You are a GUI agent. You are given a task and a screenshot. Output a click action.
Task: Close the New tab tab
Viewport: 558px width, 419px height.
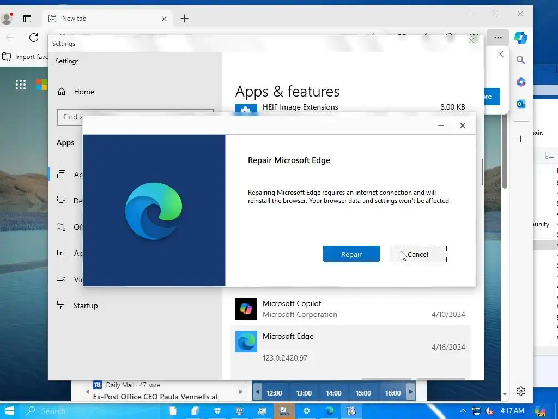164,19
